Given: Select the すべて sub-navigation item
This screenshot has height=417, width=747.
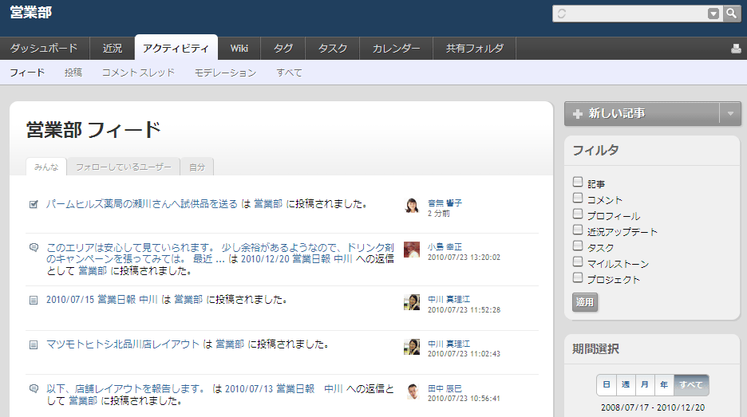Looking at the screenshot, I should point(289,73).
